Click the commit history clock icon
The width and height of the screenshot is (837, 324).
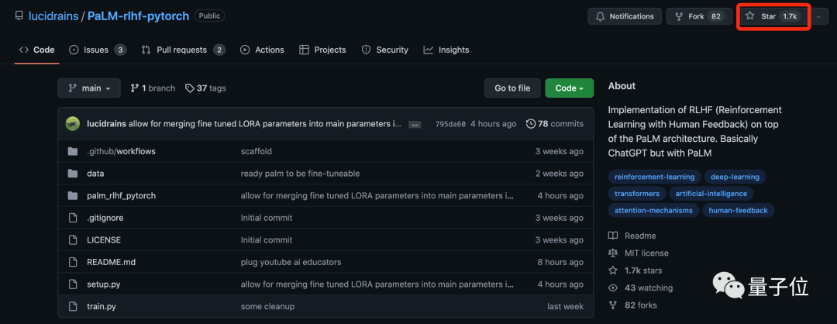tap(530, 124)
